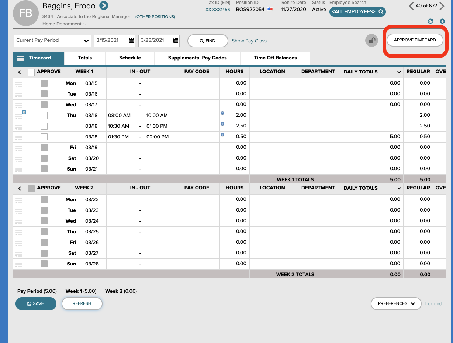The image size is (453, 343).
Task: Expand the Other Positions list
Action: coord(155,17)
